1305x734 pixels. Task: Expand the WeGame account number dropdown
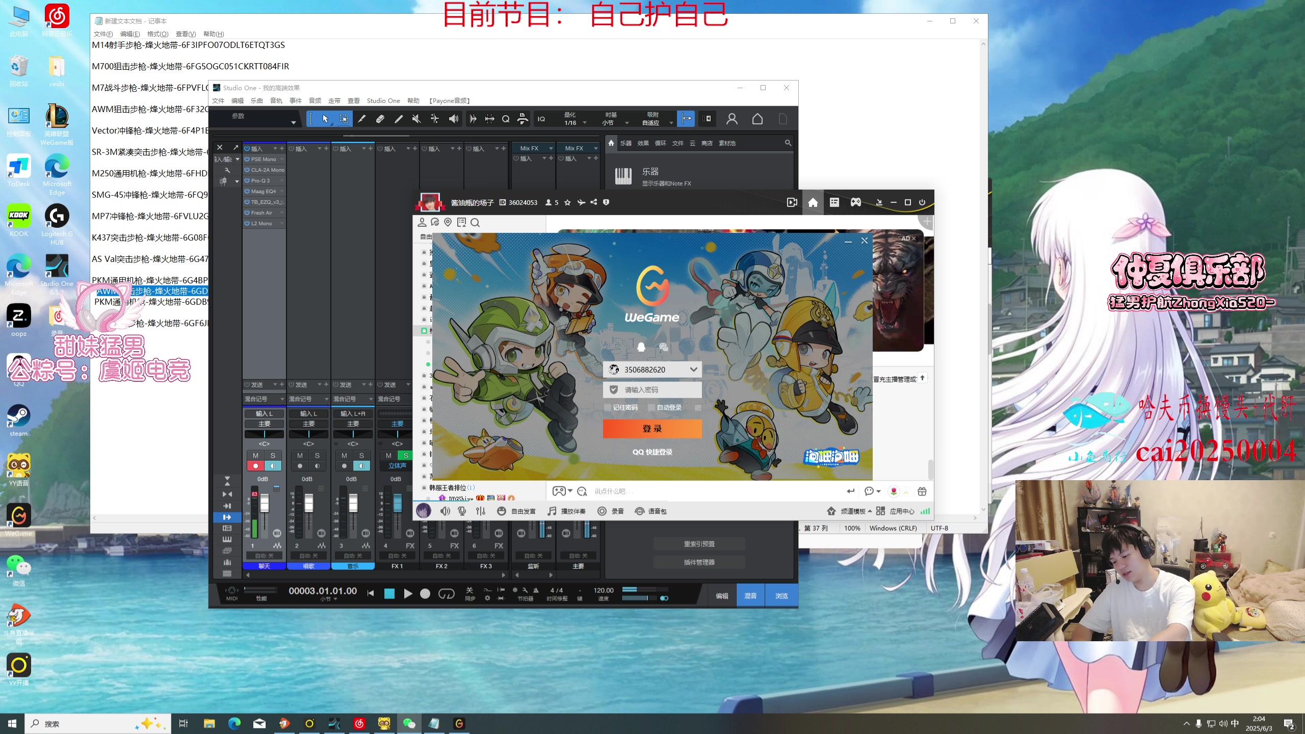pos(693,370)
